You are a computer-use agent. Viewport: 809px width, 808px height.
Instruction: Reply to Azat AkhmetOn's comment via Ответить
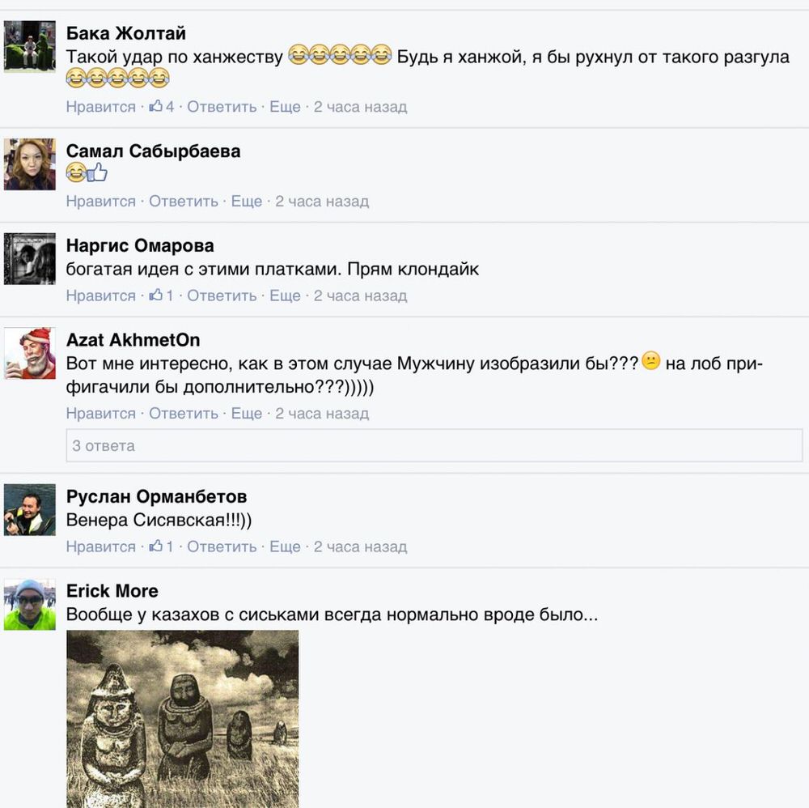tap(184, 414)
